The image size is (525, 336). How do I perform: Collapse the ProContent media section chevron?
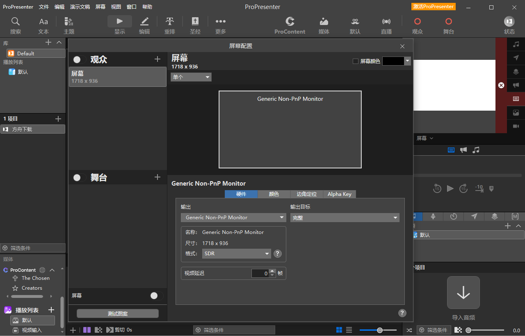(x=52, y=270)
